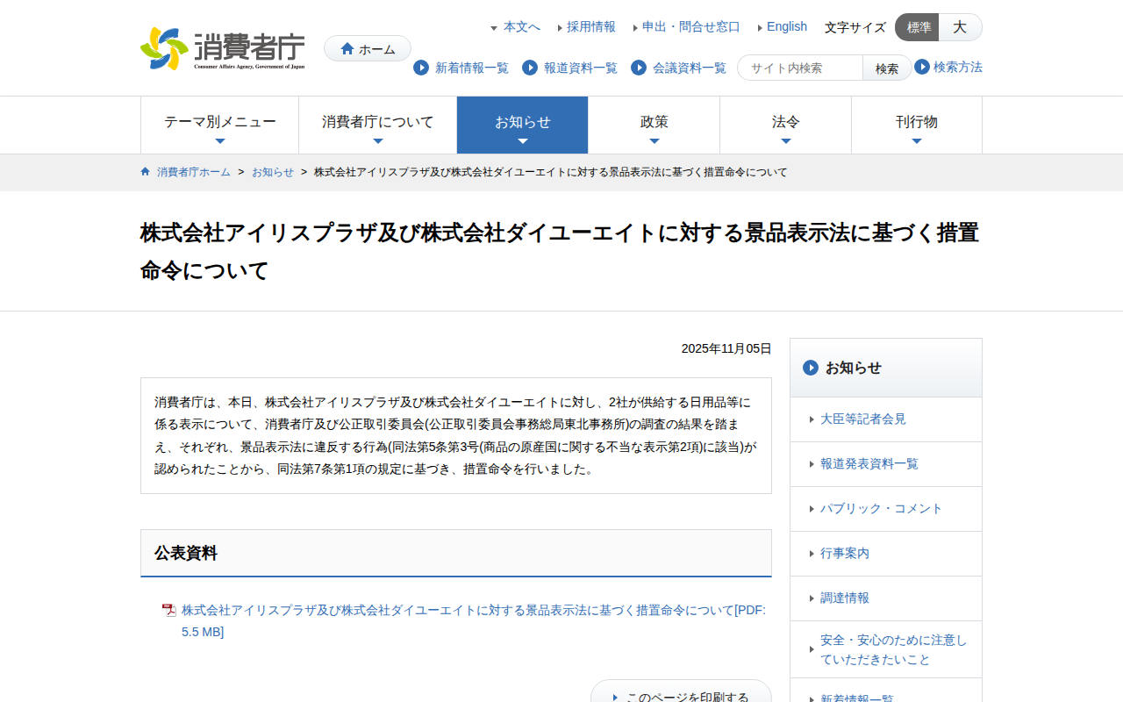
Task: Set text size to 標準
Action: 918,27
